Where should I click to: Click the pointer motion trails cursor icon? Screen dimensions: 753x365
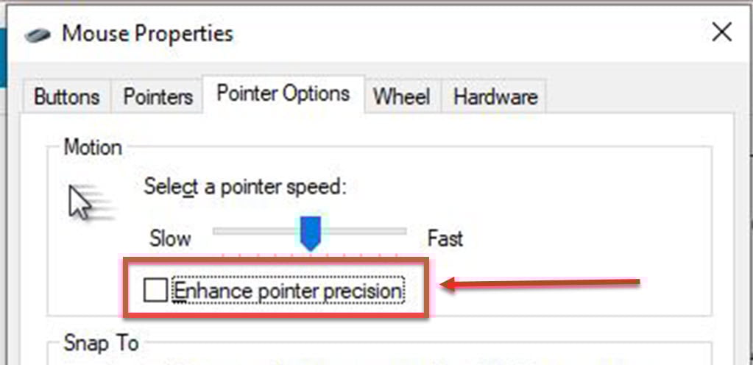click(x=91, y=202)
